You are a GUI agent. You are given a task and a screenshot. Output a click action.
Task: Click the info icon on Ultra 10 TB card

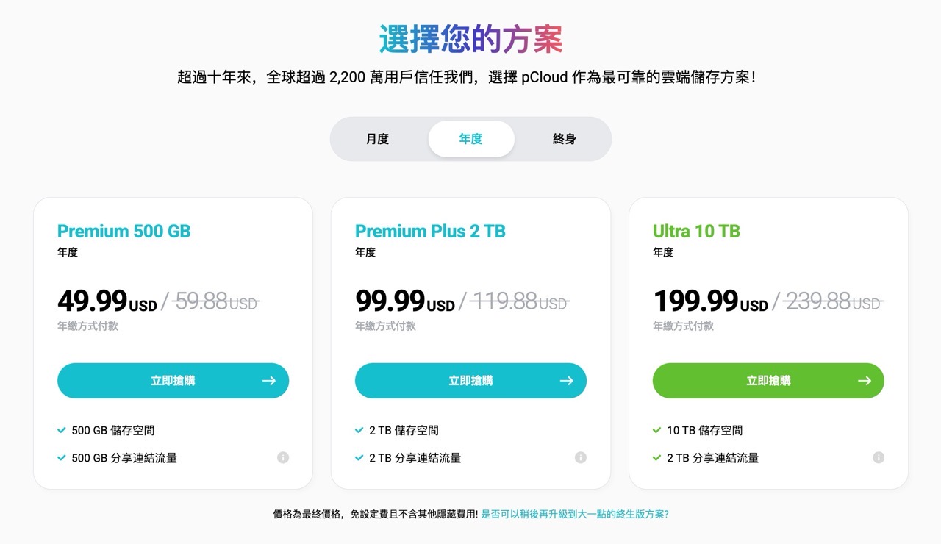tap(879, 457)
